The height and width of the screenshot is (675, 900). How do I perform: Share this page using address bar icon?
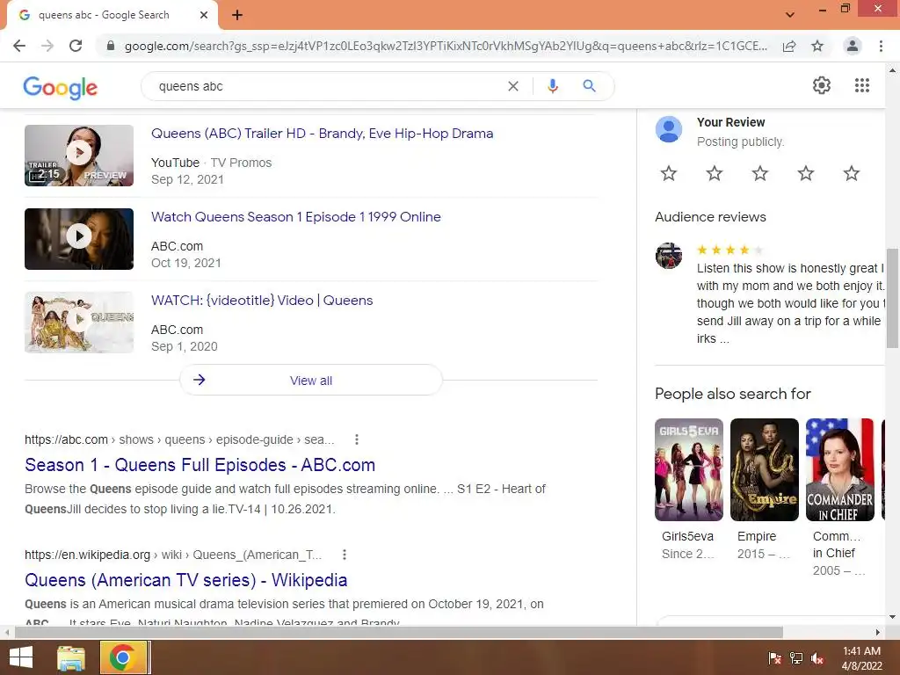[789, 46]
